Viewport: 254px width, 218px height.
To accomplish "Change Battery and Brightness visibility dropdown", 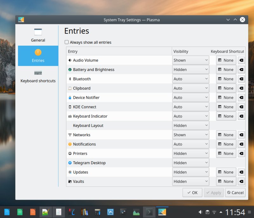I will 190,69.
